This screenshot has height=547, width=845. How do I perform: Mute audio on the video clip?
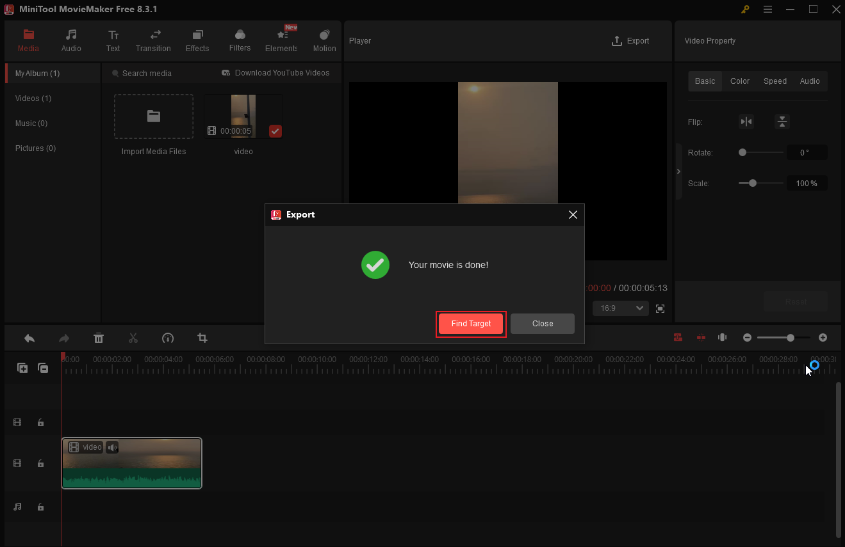click(112, 447)
